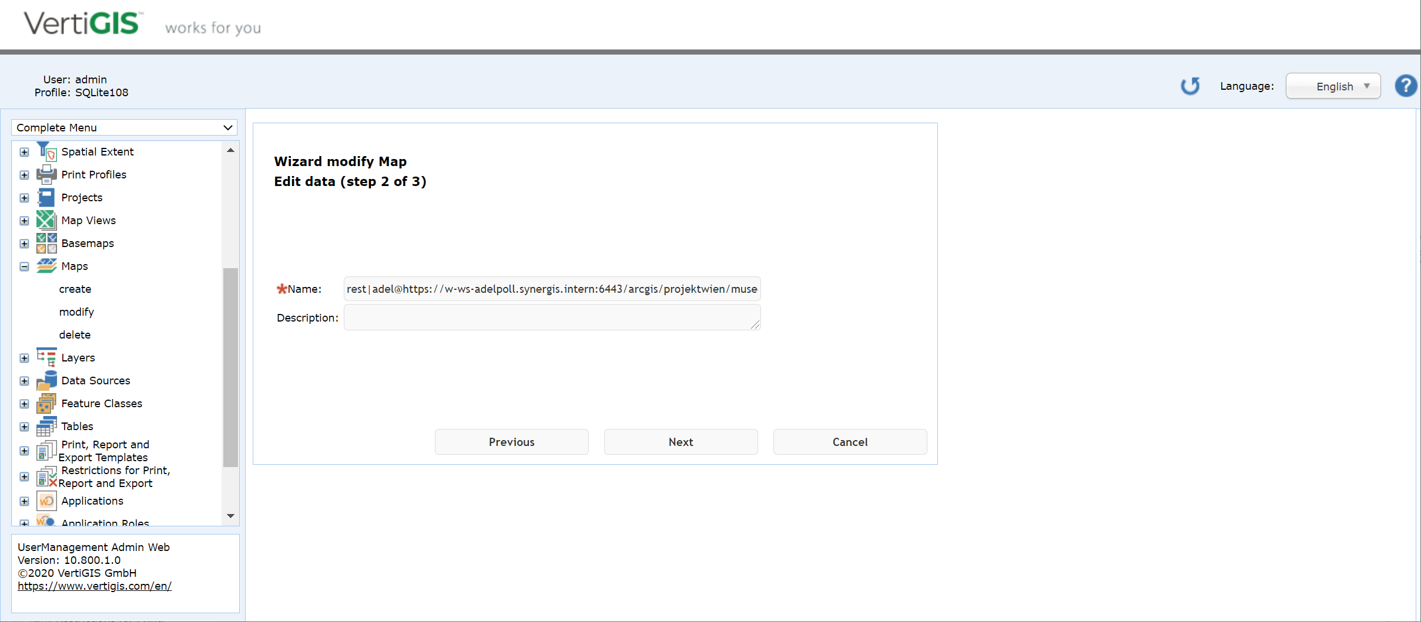The width and height of the screenshot is (1421, 622).
Task: Click the Spatial Extent funnel icon
Action: pyautogui.click(x=46, y=151)
